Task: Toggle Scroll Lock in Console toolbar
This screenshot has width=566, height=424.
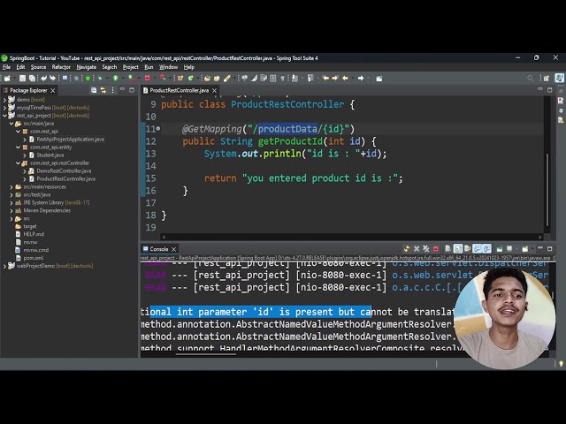Action: pyautogui.click(x=458, y=249)
